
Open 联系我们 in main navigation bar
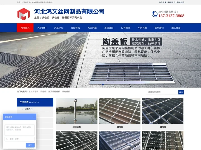pyautogui.click(x=159, y=28)
